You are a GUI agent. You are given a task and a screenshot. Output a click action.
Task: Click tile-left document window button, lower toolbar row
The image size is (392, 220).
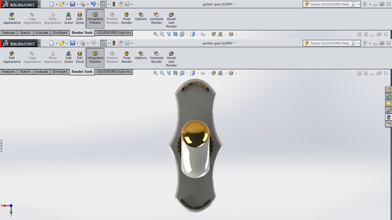click(359, 73)
